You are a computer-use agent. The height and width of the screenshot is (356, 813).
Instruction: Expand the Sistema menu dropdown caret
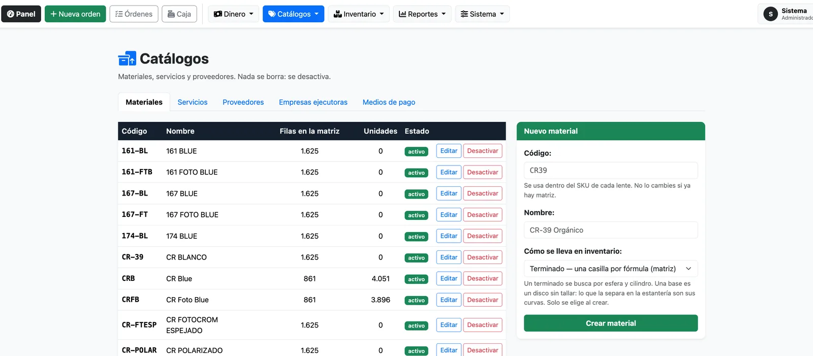click(502, 14)
